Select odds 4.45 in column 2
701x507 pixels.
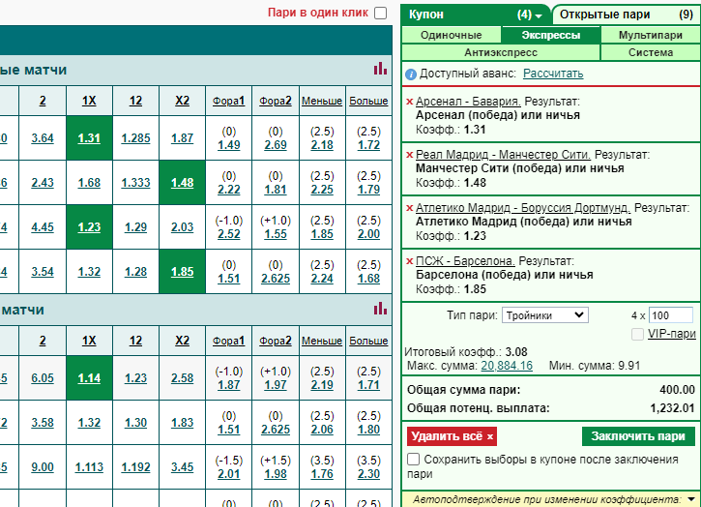(x=43, y=227)
